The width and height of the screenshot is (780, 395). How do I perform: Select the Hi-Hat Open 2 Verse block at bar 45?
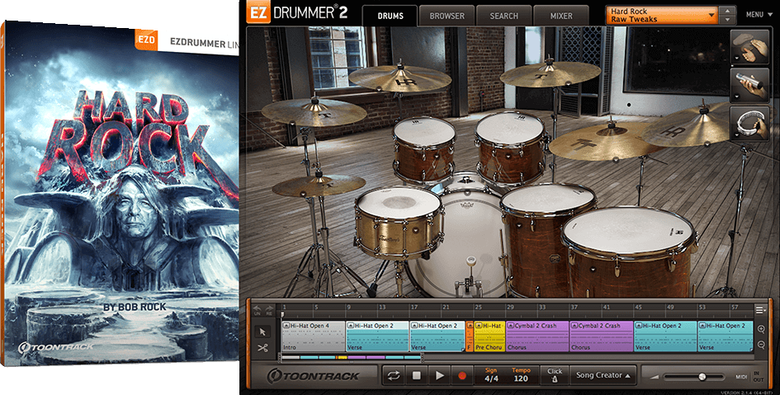(x=665, y=336)
